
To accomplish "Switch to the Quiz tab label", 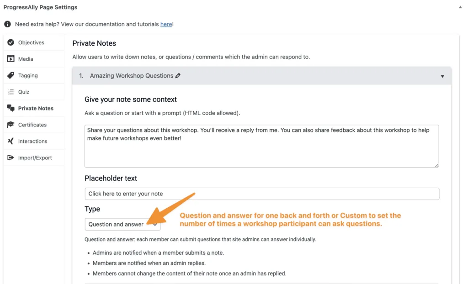I will pos(24,92).
